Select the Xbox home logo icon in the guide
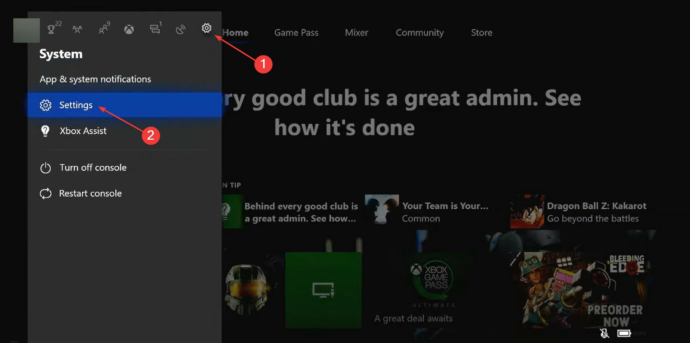 pyautogui.click(x=129, y=29)
